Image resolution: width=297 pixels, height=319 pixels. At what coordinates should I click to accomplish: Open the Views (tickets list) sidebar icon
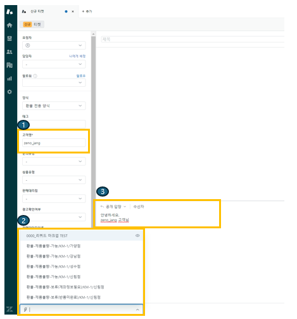(x=9, y=38)
